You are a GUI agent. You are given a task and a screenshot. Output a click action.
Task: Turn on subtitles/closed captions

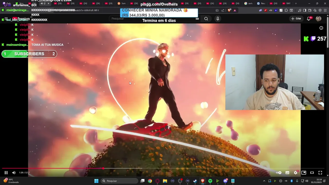287,173
